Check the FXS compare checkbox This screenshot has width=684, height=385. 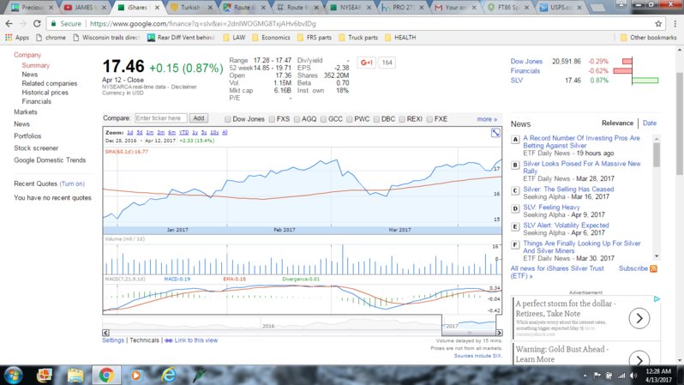click(272, 119)
